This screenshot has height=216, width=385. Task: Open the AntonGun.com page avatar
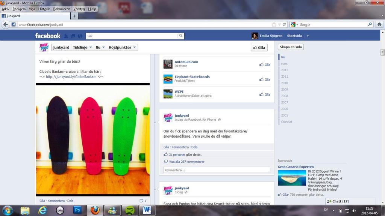pyautogui.click(x=168, y=64)
